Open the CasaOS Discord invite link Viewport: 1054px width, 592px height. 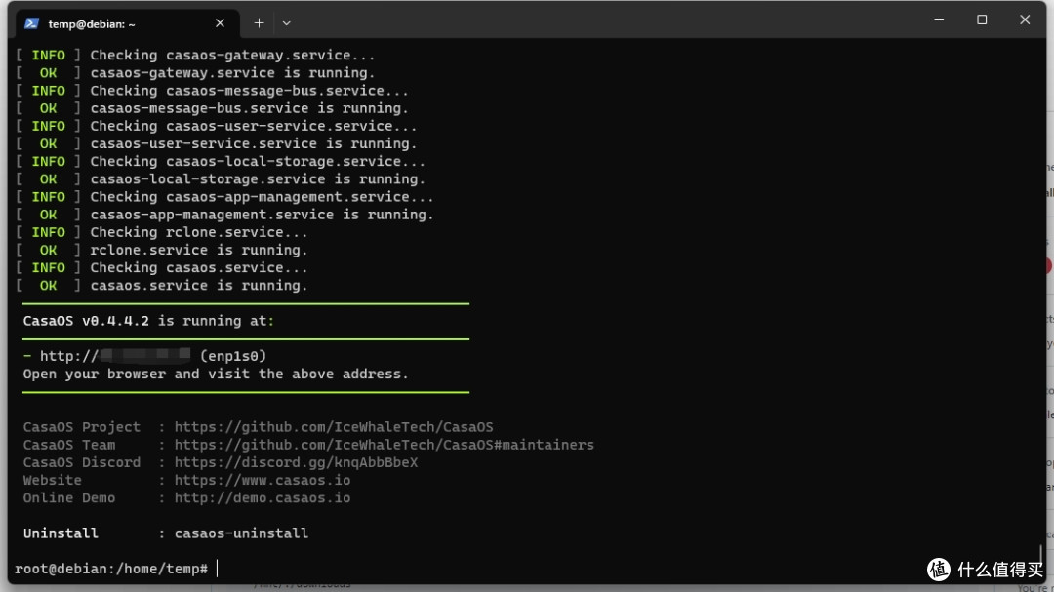pyautogui.click(x=296, y=462)
